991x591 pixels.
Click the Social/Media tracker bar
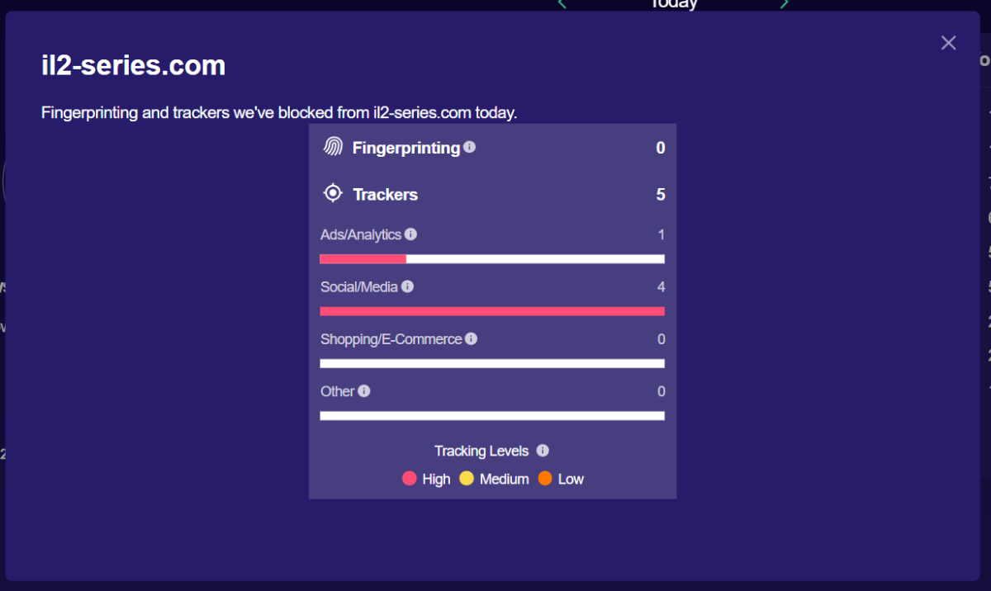click(492, 311)
